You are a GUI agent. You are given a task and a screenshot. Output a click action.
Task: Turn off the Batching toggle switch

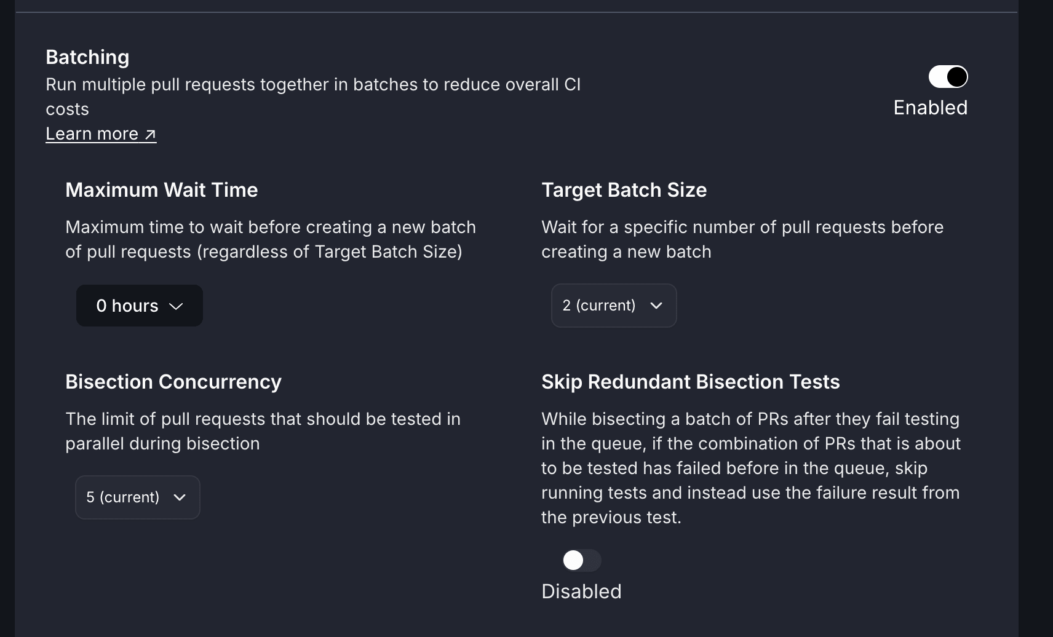(x=948, y=77)
